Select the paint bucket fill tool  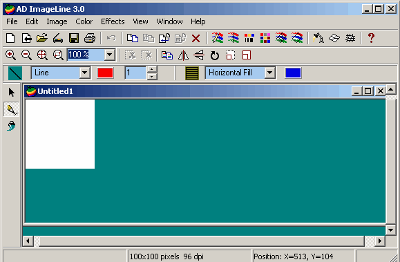click(x=12, y=126)
